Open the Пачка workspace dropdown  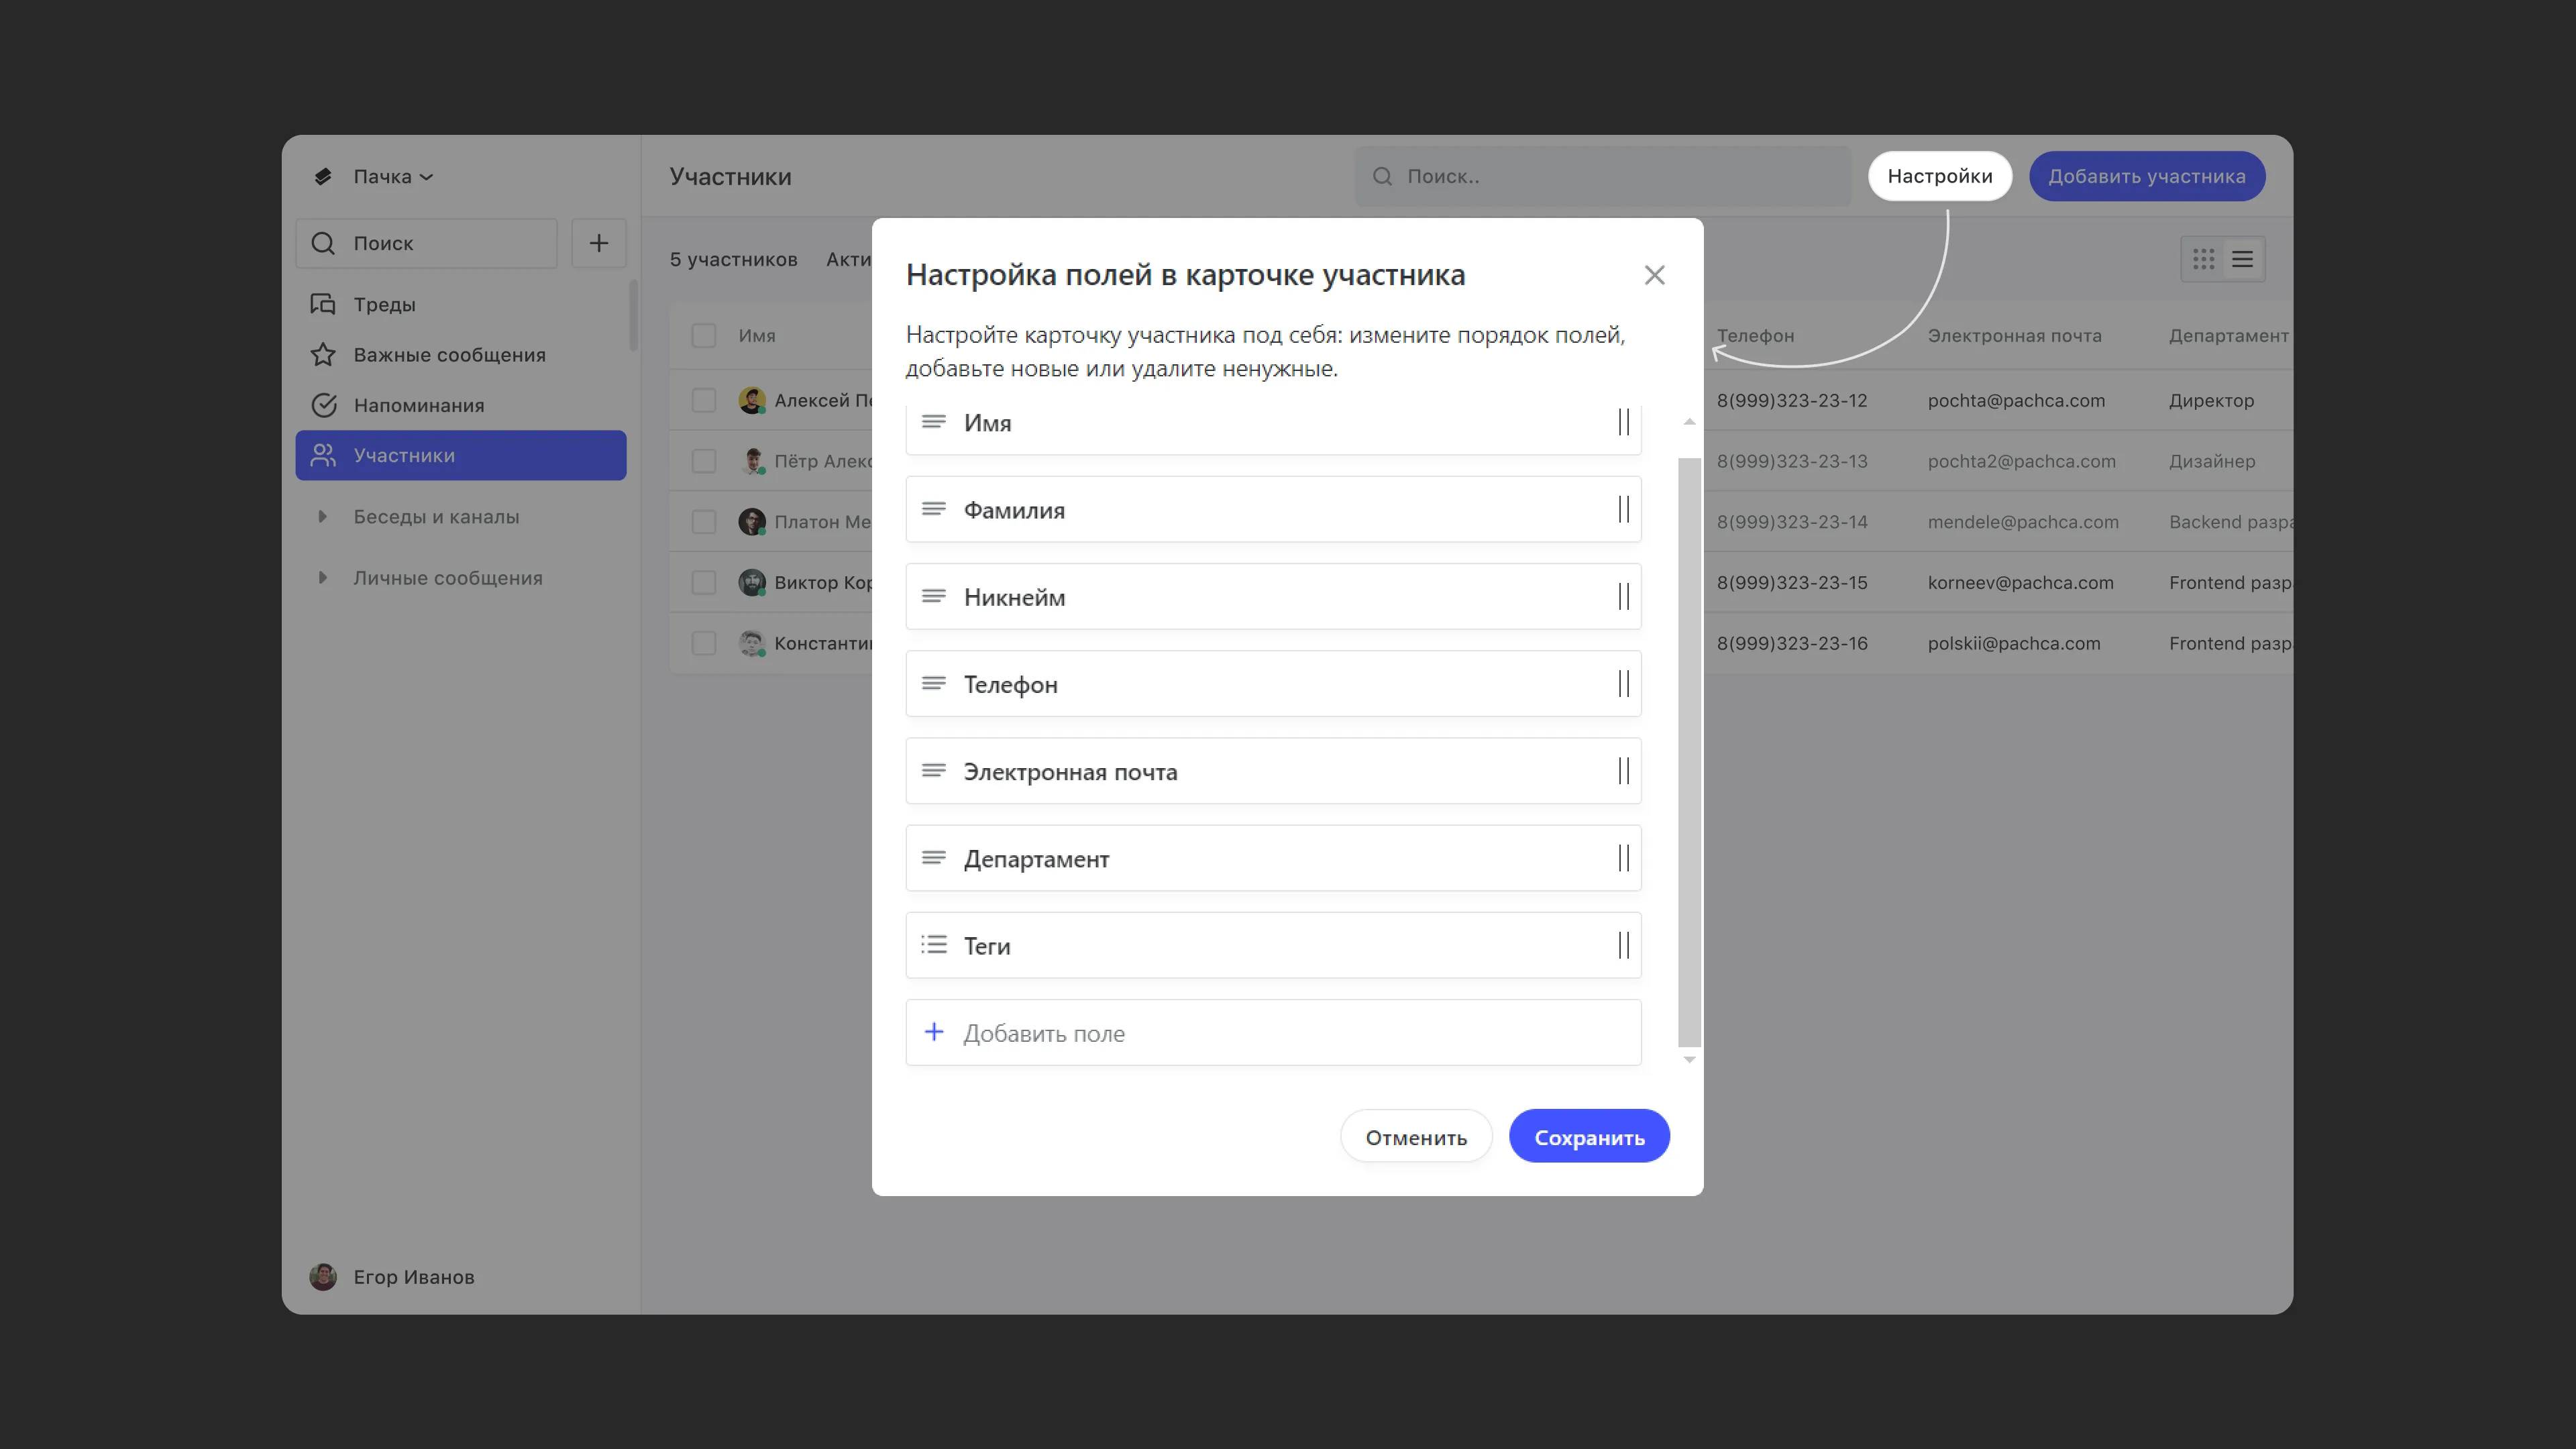tap(391, 177)
